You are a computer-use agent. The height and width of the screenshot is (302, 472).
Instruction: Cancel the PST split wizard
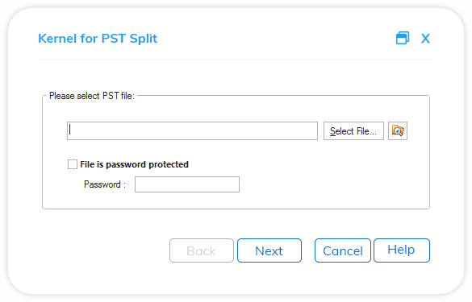click(343, 250)
